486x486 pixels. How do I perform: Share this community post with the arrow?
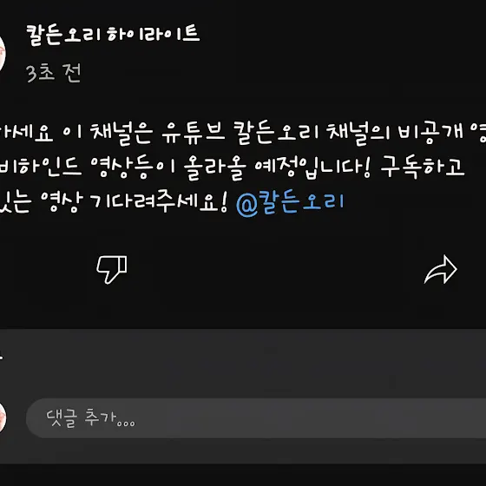[441, 269]
